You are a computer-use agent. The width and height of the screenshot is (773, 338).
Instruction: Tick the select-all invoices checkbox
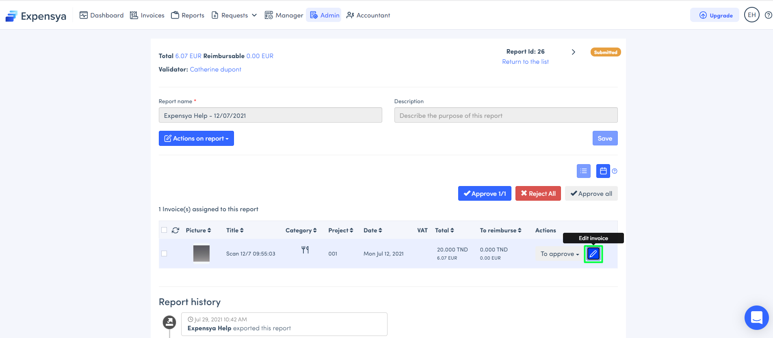pos(164,230)
